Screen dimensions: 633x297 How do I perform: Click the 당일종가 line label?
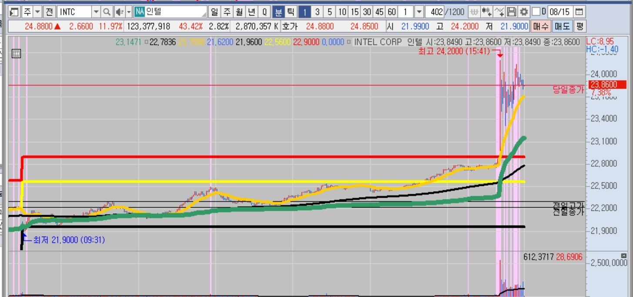click(x=568, y=90)
